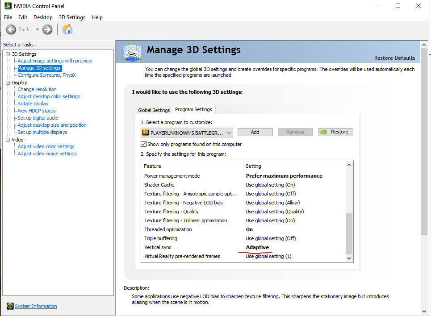Click the NVIDIA logo on Restore button
The image size is (431, 316).
coord(323,132)
